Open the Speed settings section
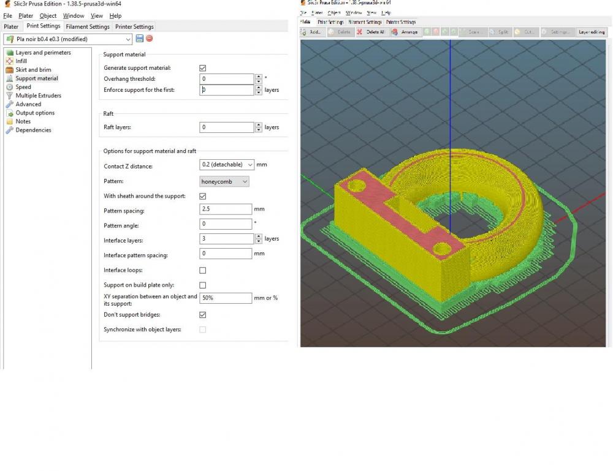 click(23, 87)
